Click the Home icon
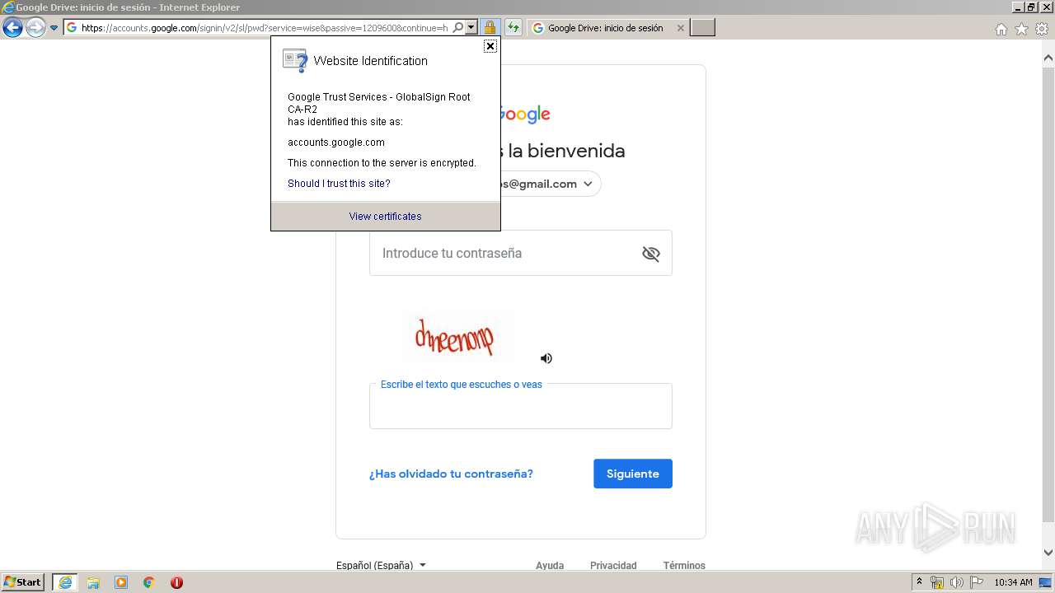Image resolution: width=1055 pixels, height=593 pixels. [x=1001, y=29]
